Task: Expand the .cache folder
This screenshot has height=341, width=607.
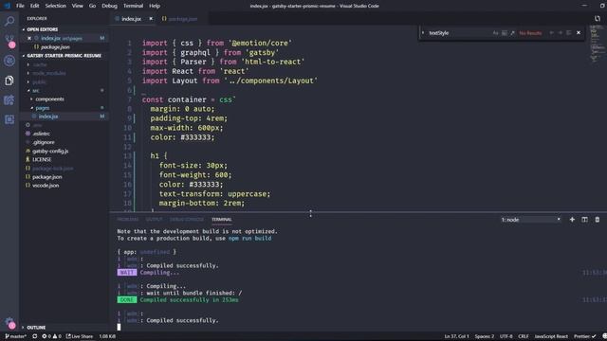Action: [40, 64]
